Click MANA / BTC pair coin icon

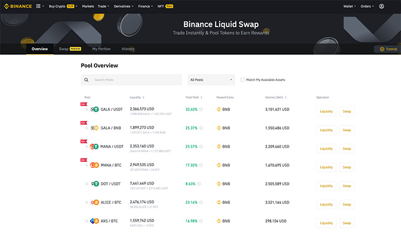pos(94,165)
